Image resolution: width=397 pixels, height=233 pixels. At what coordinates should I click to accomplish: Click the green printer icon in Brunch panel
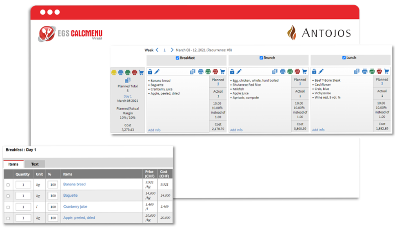tap(290, 72)
